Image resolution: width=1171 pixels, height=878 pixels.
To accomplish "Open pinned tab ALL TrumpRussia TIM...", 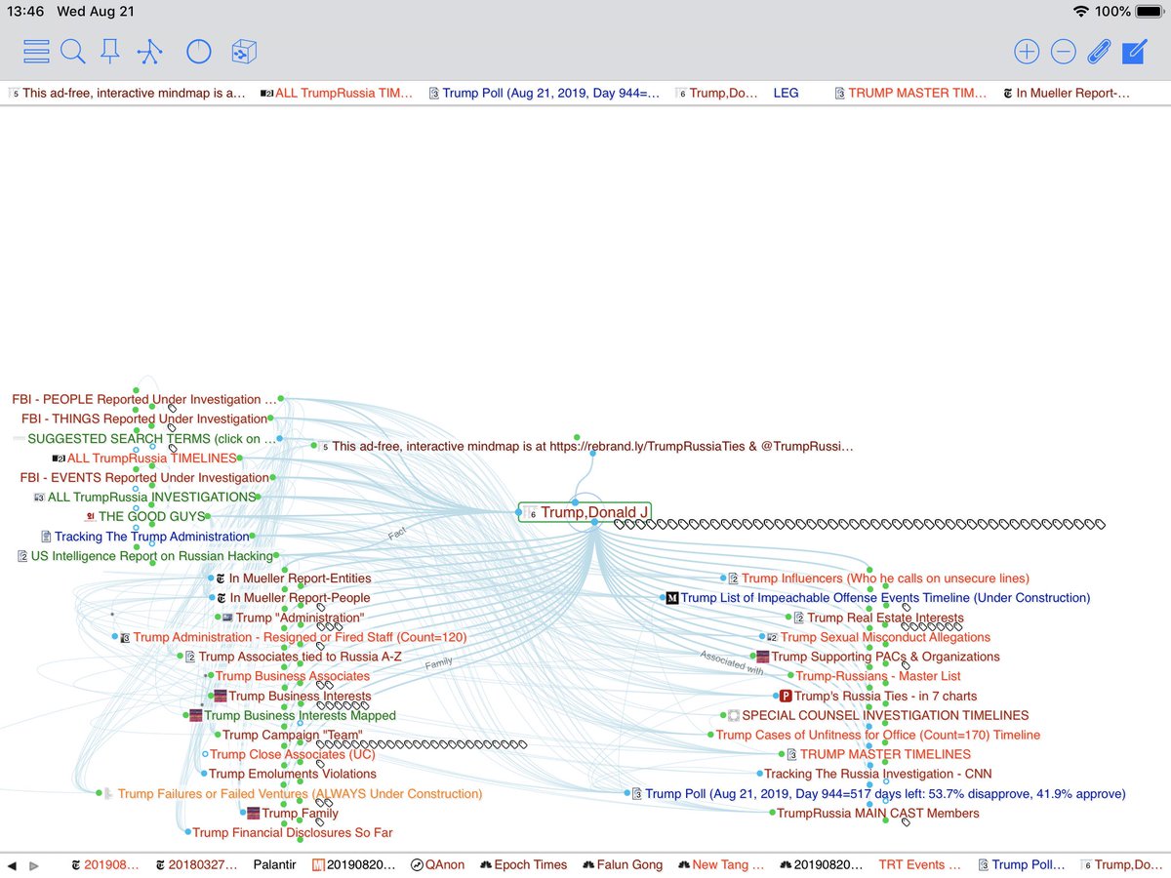I will coord(337,93).
